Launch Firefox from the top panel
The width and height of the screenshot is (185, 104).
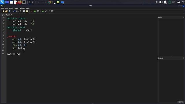(x=20, y=2)
